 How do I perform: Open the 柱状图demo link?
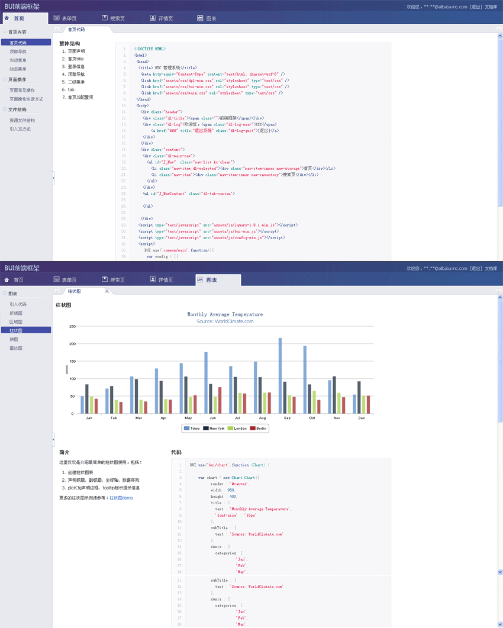121,498
